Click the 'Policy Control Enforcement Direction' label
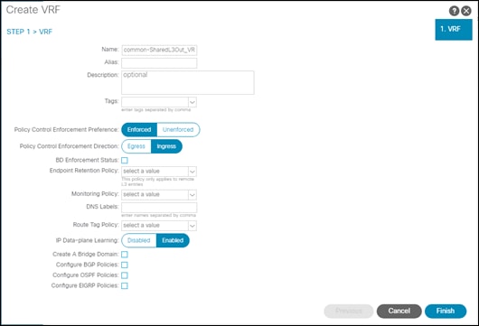This screenshot has width=479, height=326. [x=69, y=146]
